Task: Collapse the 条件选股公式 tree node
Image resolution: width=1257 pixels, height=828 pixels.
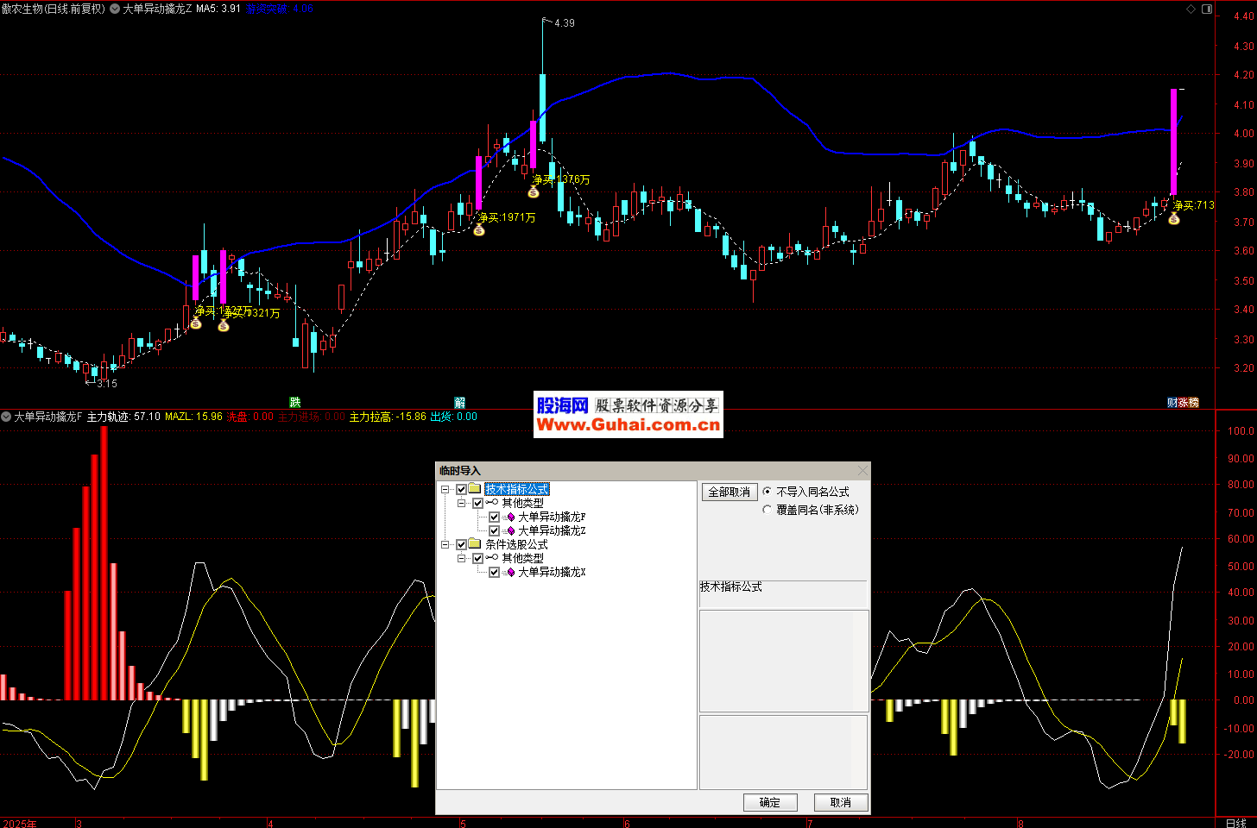Action: pos(445,545)
